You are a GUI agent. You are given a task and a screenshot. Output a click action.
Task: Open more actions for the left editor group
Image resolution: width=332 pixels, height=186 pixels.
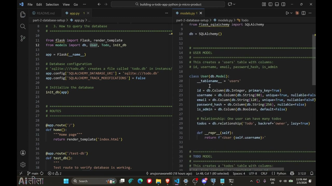(167, 13)
